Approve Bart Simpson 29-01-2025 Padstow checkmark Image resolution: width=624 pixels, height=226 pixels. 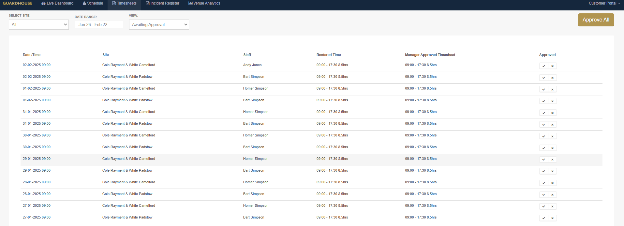point(543,171)
